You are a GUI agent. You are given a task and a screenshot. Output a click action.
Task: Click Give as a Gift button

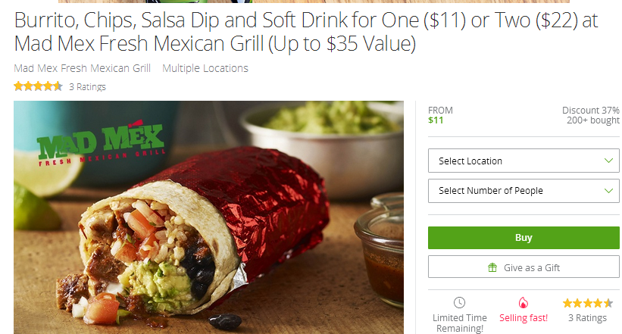tap(524, 267)
